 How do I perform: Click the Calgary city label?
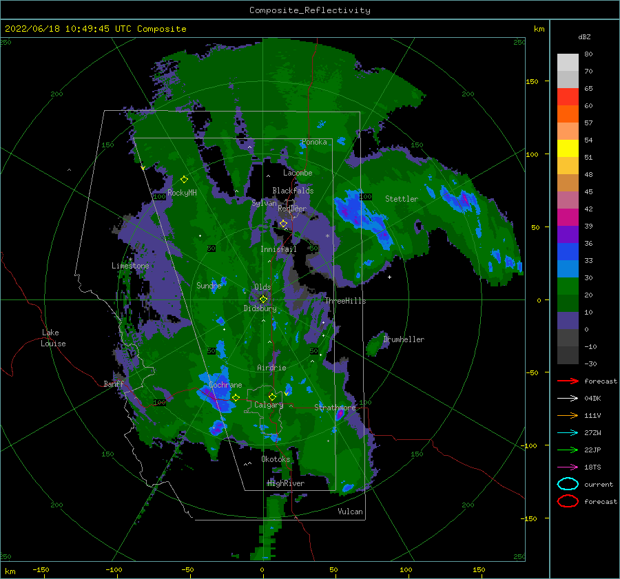click(x=269, y=405)
